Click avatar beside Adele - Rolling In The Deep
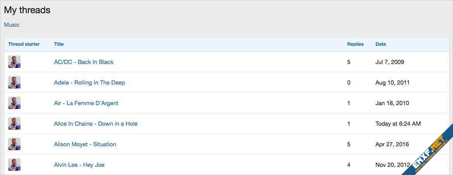The width and height of the screenshot is (453, 175). 14,82
